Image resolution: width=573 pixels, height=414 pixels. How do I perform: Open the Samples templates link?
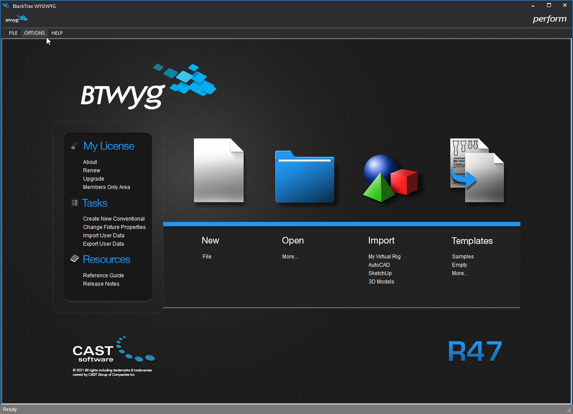[463, 257]
